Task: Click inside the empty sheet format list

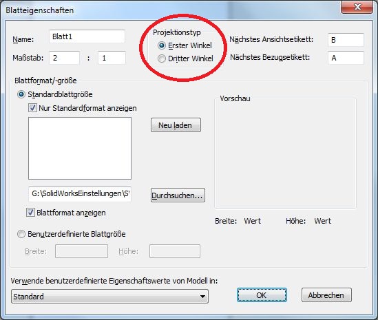Action: (80, 148)
